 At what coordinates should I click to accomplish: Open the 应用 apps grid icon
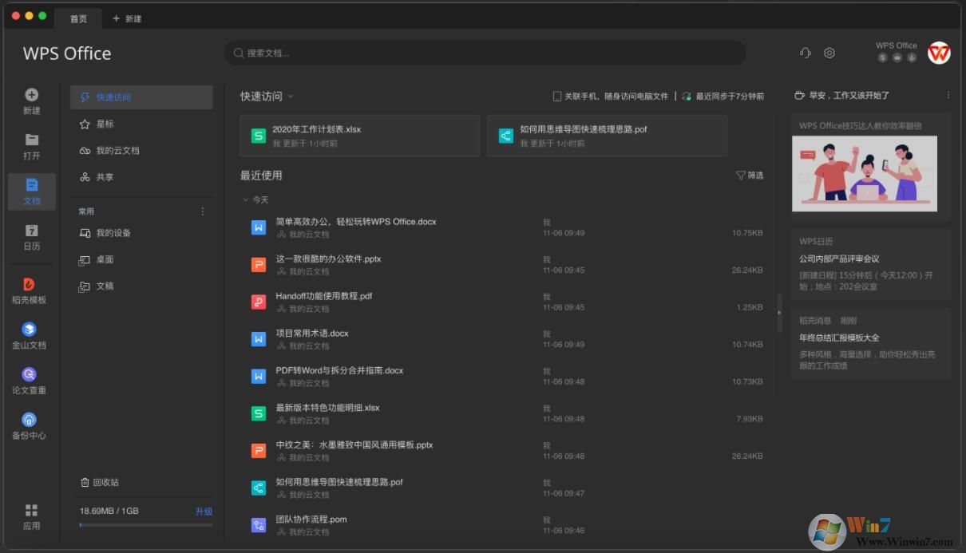pos(32,510)
